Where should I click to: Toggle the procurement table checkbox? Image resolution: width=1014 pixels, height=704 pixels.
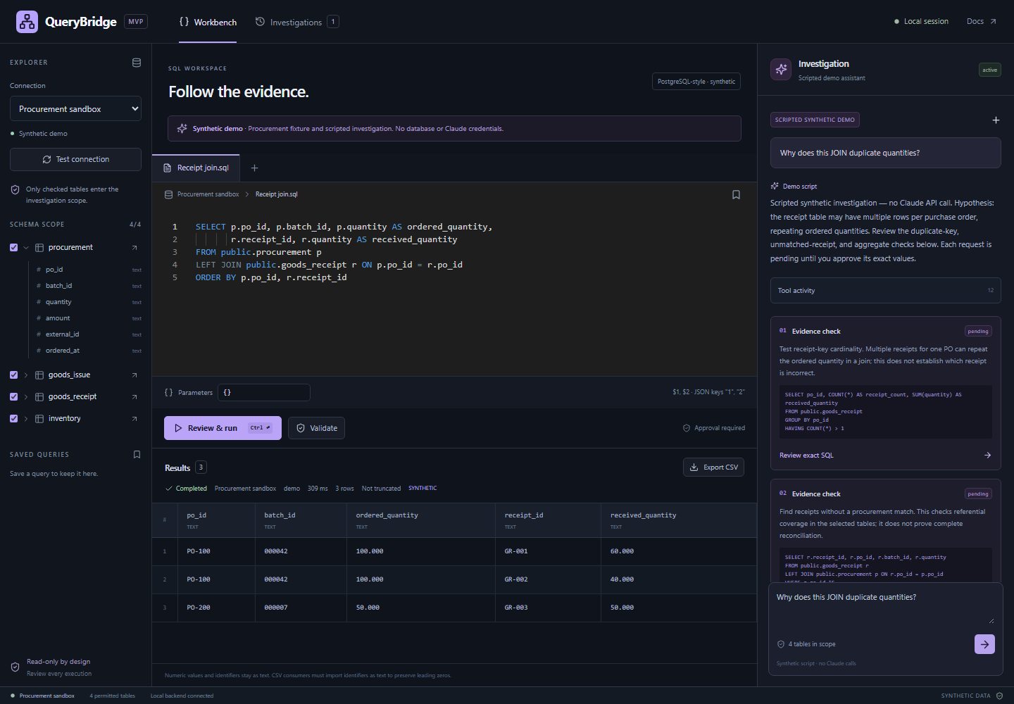click(13, 248)
